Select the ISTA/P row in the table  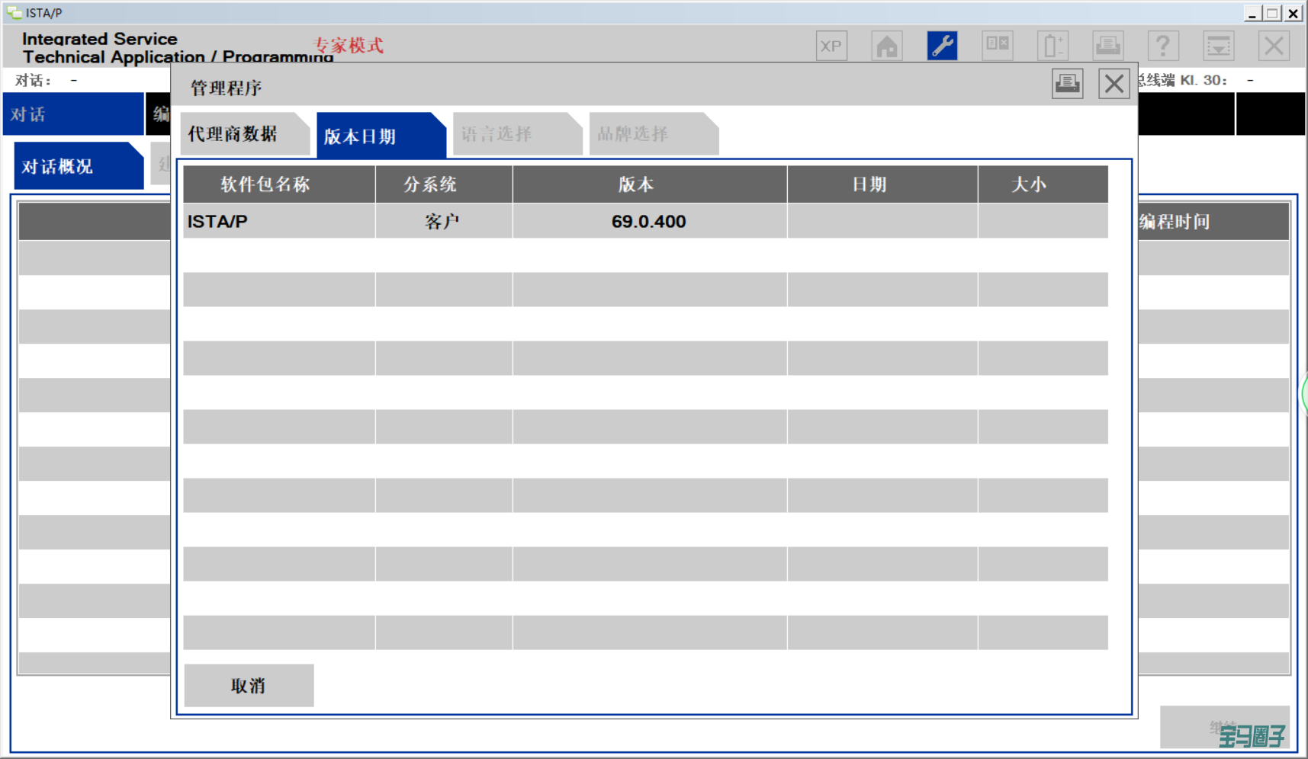pyautogui.click(x=644, y=222)
